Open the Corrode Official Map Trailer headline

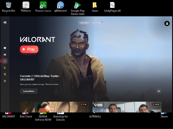40,78
